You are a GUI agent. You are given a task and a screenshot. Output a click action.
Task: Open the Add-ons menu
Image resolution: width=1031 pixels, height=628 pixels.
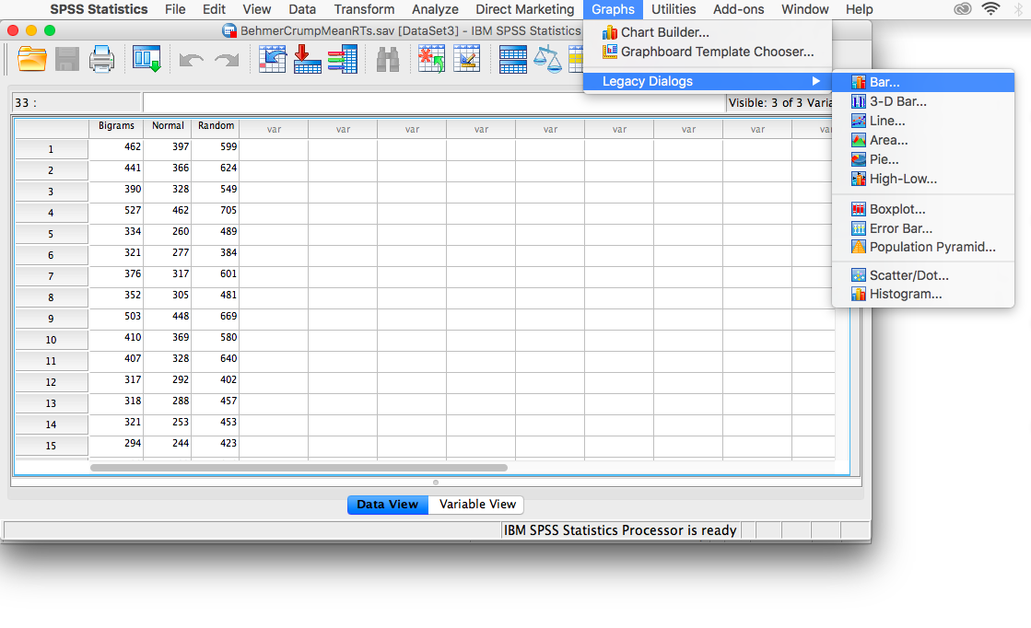click(738, 9)
